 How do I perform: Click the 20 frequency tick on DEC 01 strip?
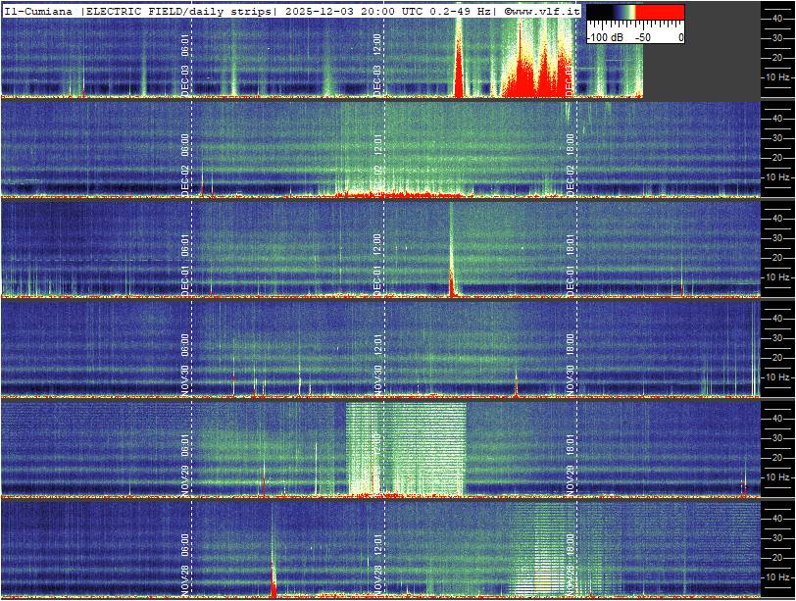point(778,258)
